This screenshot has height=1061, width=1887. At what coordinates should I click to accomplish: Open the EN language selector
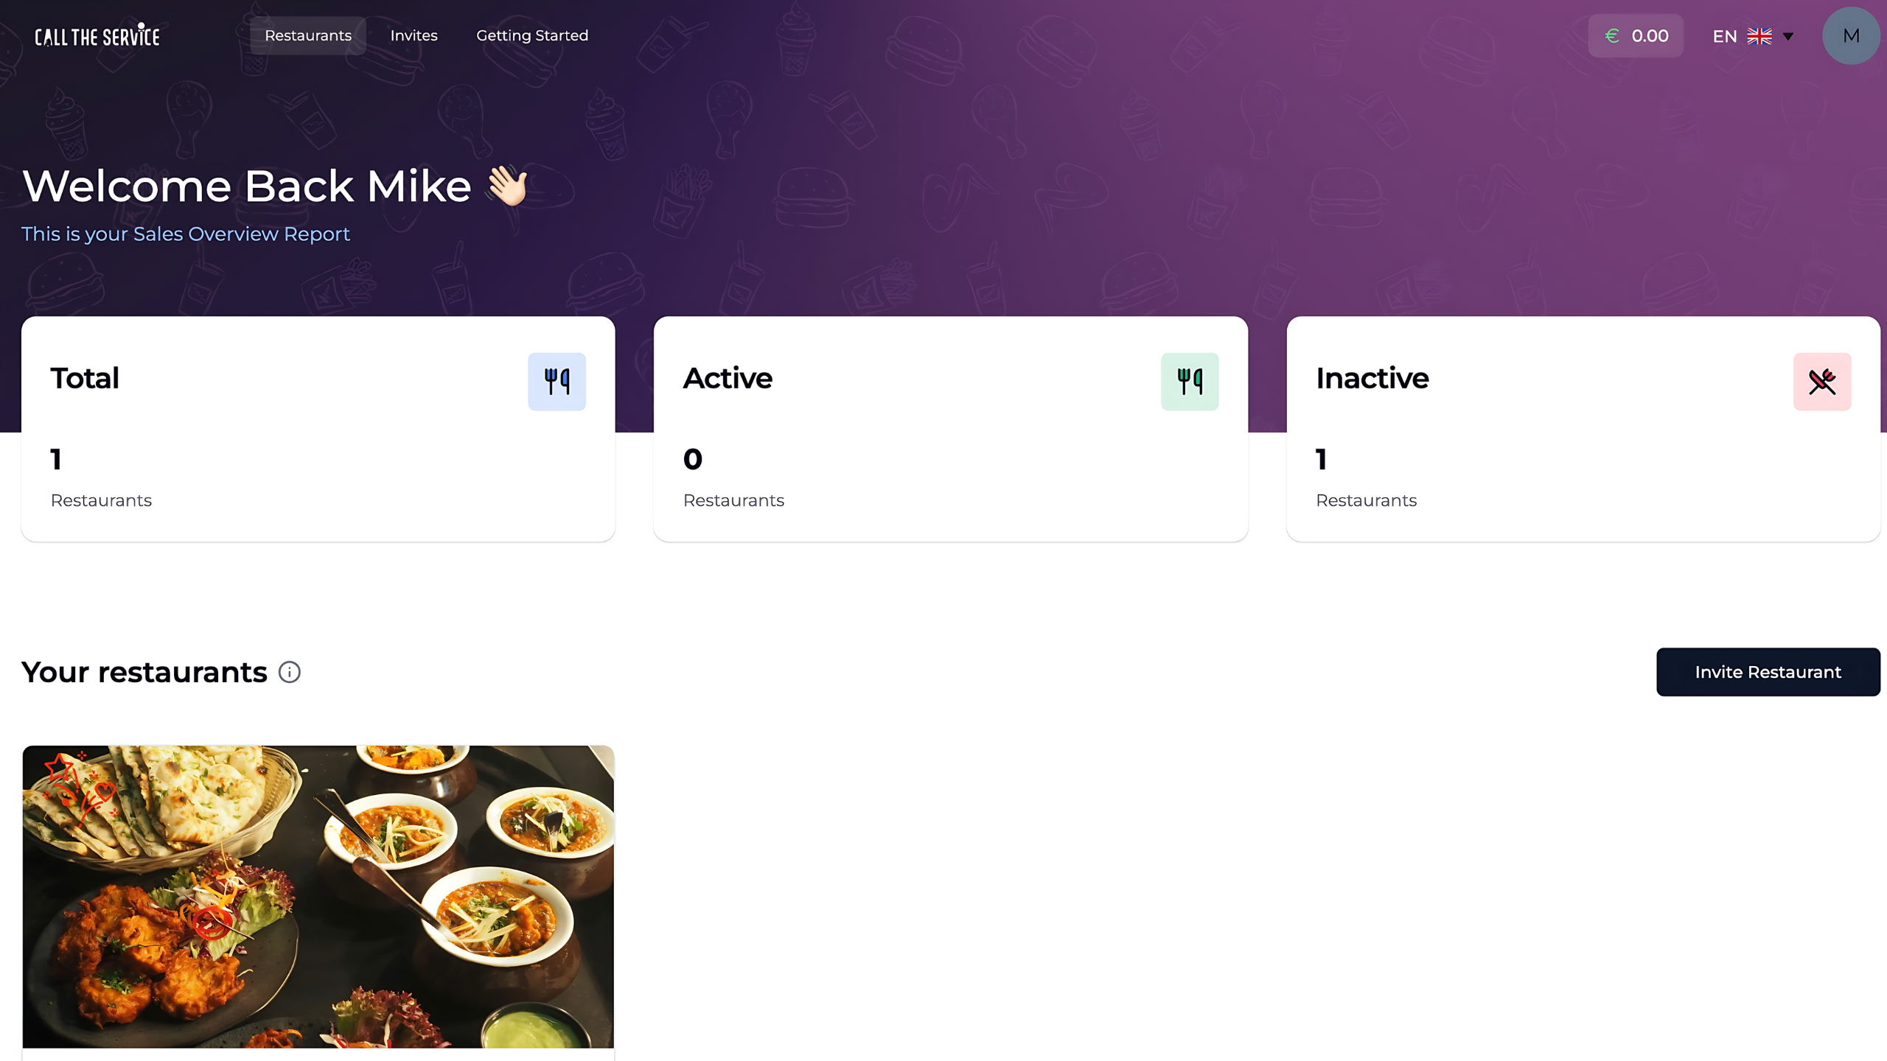pos(1753,36)
